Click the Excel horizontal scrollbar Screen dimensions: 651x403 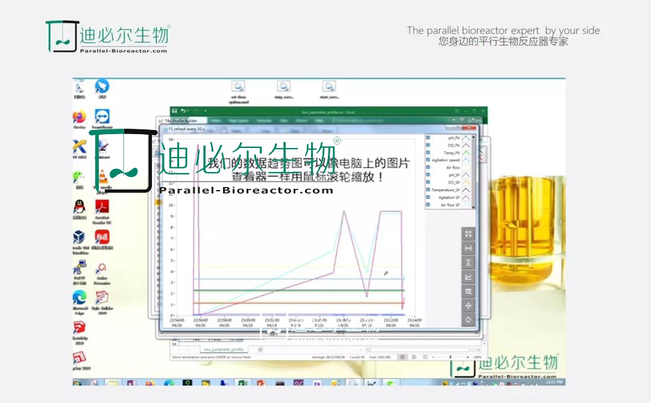coord(423,349)
